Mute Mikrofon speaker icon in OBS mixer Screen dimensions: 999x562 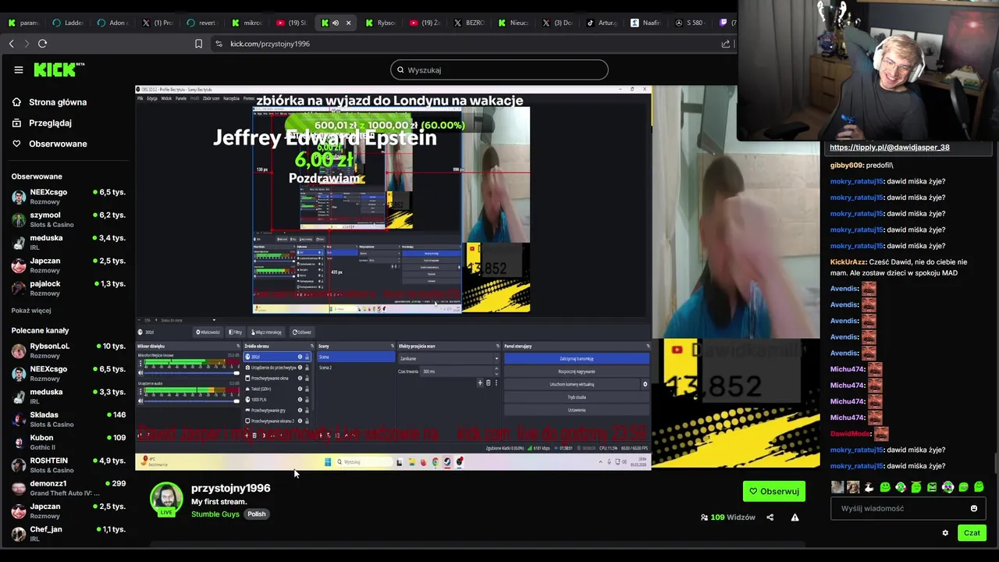click(x=140, y=373)
